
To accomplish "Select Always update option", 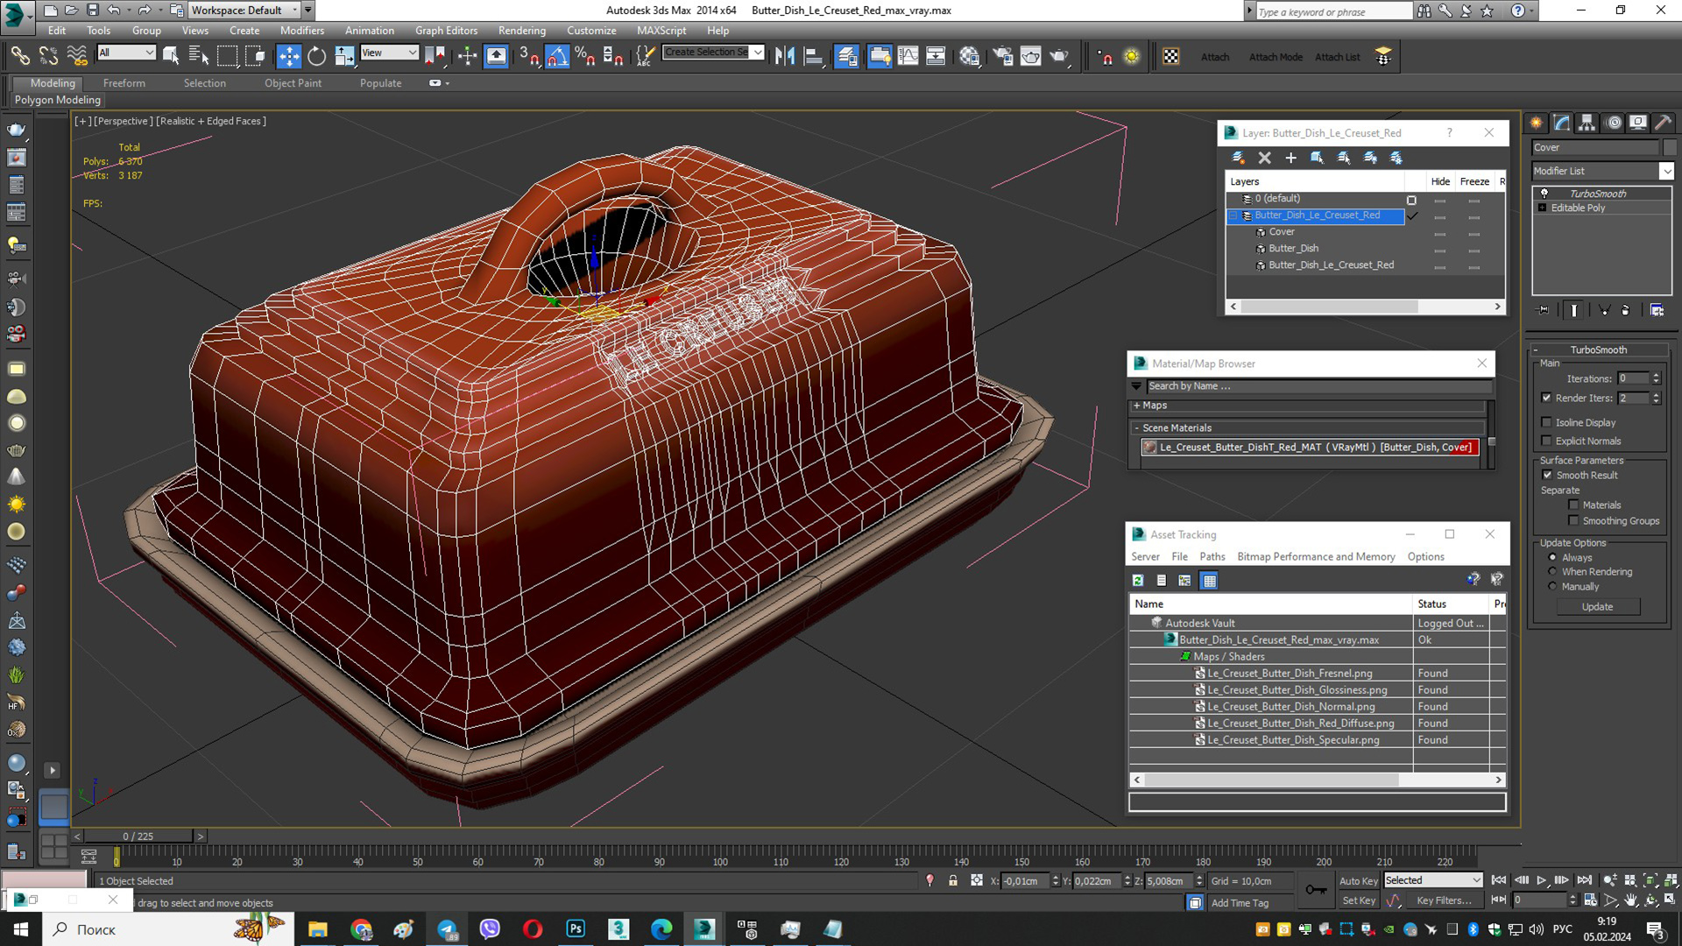I will tap(1552, 557).
